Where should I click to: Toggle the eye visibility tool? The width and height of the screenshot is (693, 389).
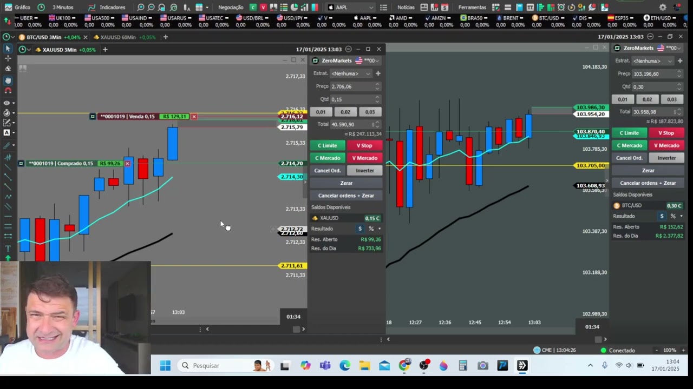coord(8,103)
